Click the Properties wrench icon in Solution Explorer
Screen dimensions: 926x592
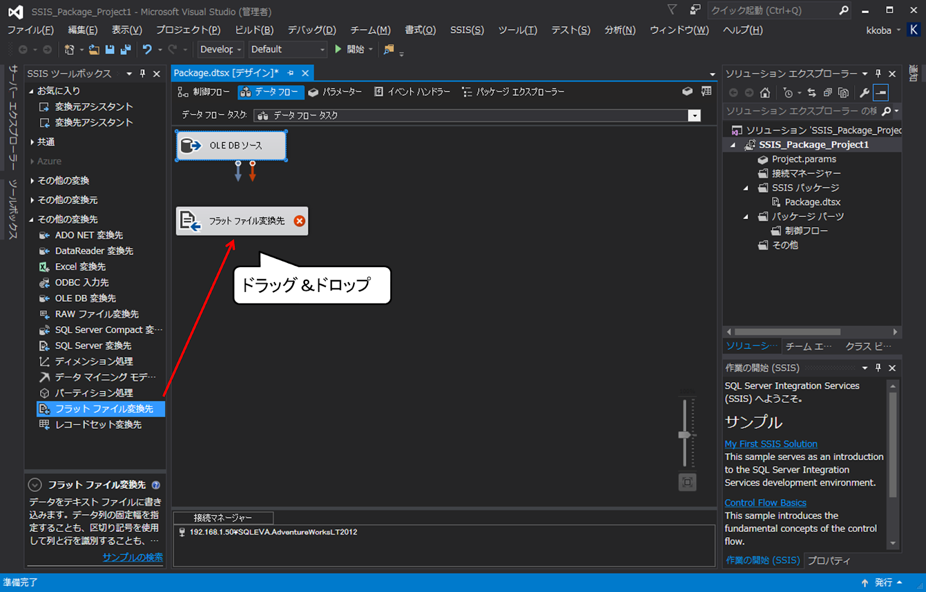click(x=864, y=92)
